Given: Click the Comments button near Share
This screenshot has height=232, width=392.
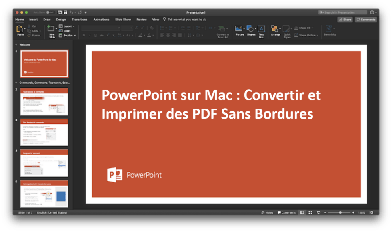Looking at the screenshot, I should tap(366, 20).
